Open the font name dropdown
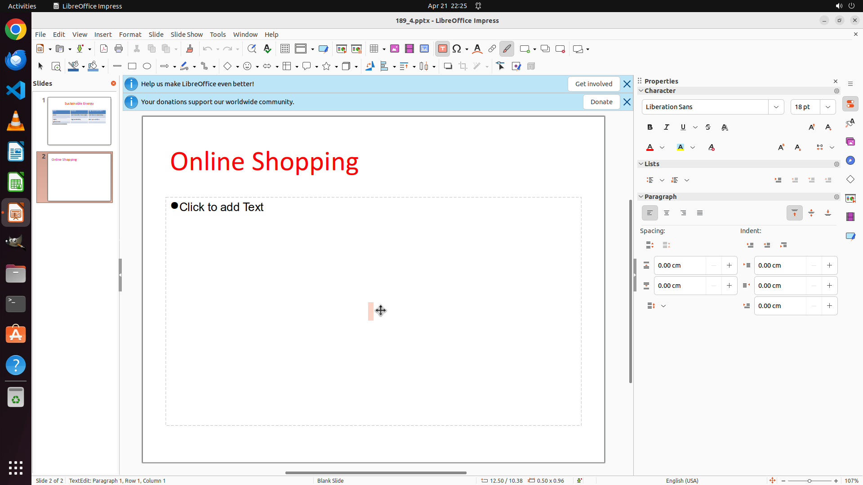 (776, 107)
